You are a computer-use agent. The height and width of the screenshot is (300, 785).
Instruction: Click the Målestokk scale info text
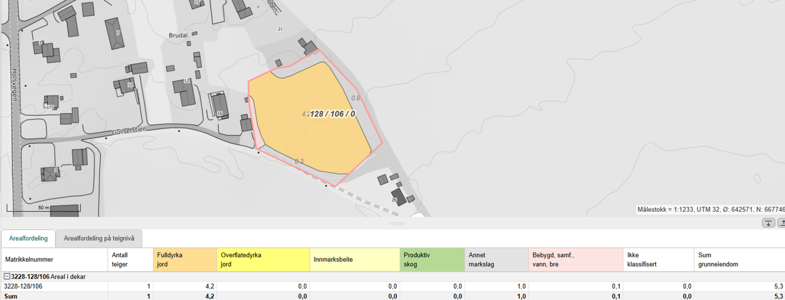709,209
